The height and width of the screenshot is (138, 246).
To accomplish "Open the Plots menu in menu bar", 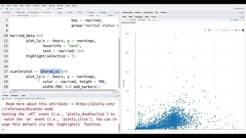I will pyautogui.click(x=28, y=6).
